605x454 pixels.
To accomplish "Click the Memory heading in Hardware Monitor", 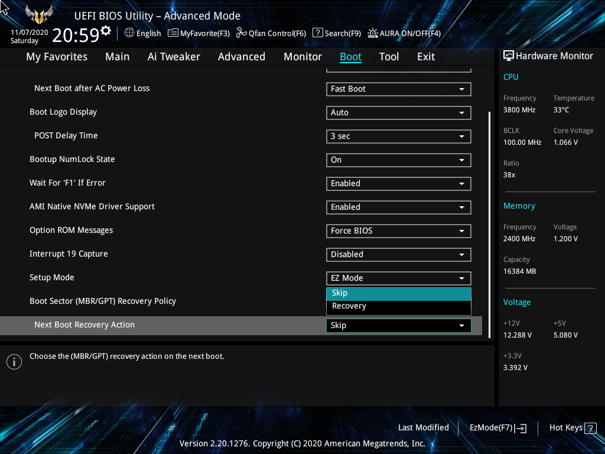I will tap(519, 206).
